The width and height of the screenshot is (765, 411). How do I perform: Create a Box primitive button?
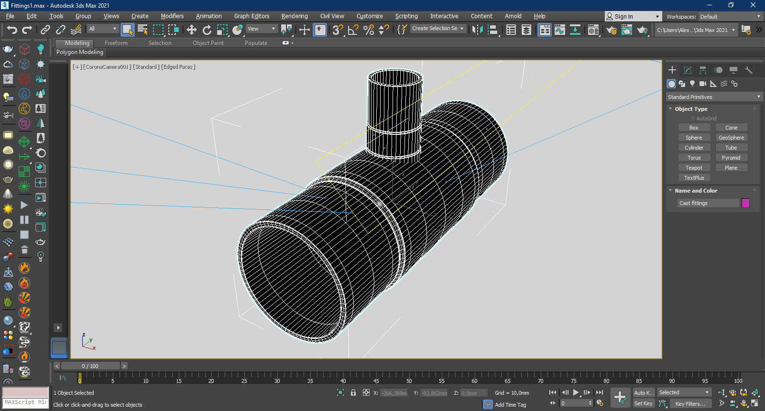pos(694,128)
